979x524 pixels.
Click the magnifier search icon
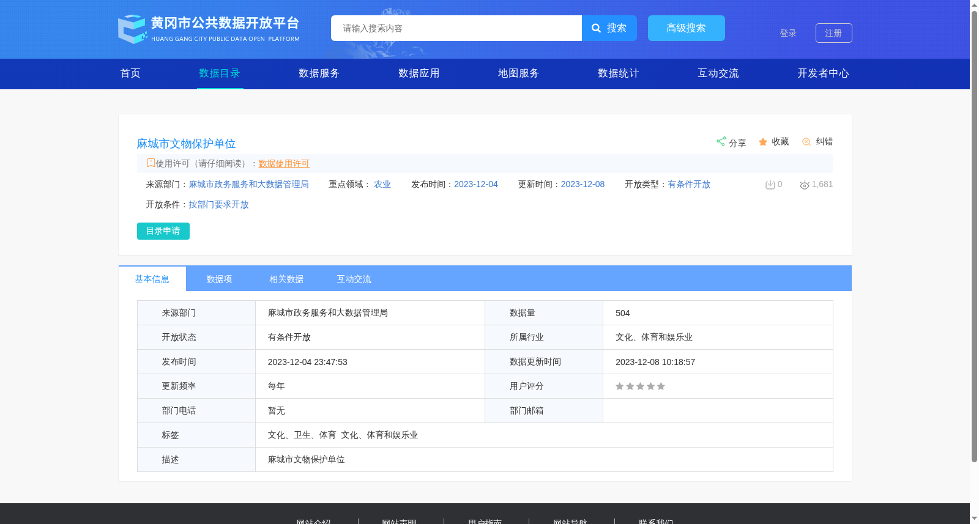tap(596, 28)
